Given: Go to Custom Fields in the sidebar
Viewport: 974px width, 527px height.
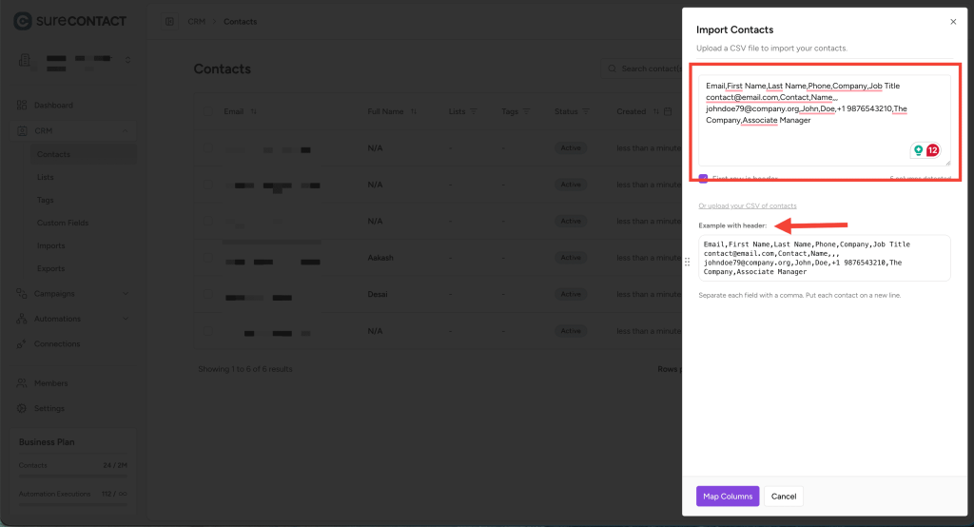Looking at the screenshot, I should pos(62,223).
